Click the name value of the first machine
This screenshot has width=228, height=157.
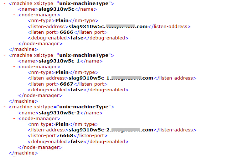point(55,9)
